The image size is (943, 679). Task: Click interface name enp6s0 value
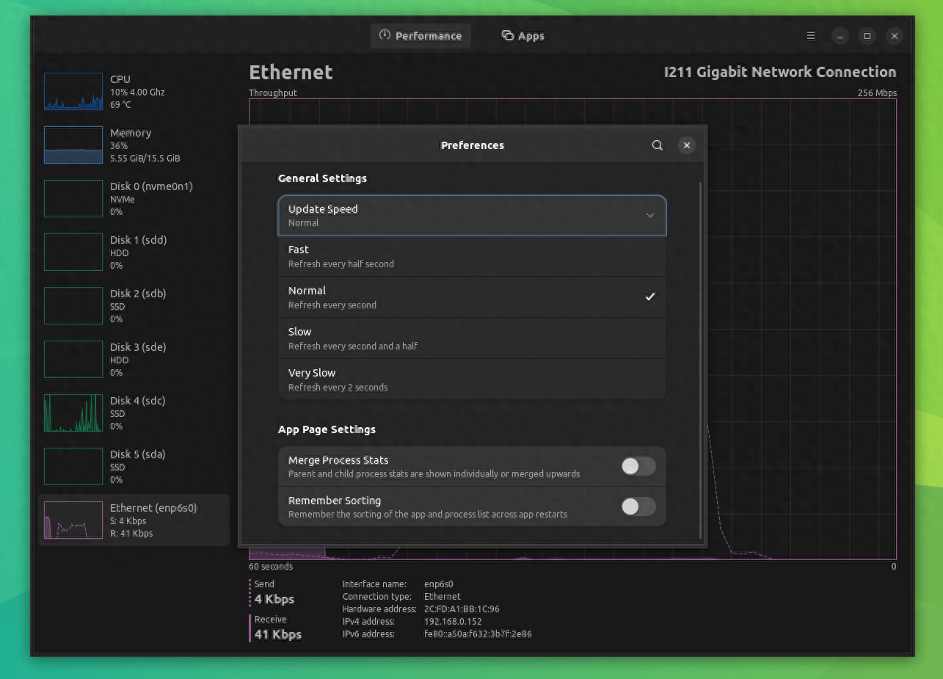[x=440, y=584]
